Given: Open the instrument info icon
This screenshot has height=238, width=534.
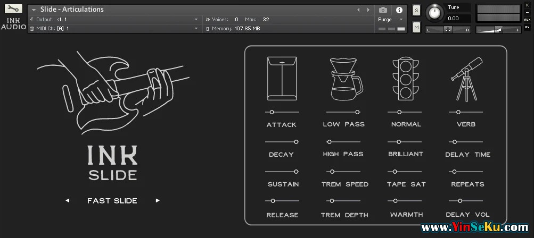Looking at the screenshot, I should tap(399, 10).
